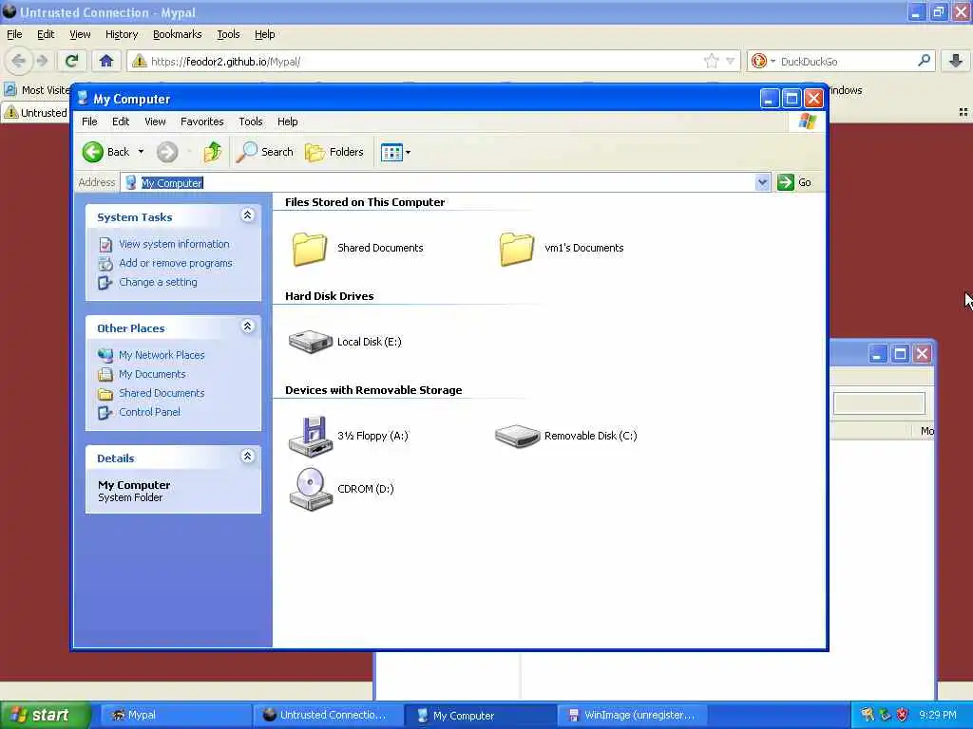Open the DuckDuckGo search engine selector
Screen dimensions: 973x729
tap(763, 61)
